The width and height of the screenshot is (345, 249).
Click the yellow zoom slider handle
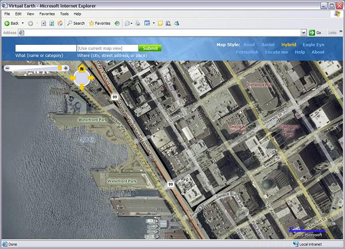coord(60,68)
